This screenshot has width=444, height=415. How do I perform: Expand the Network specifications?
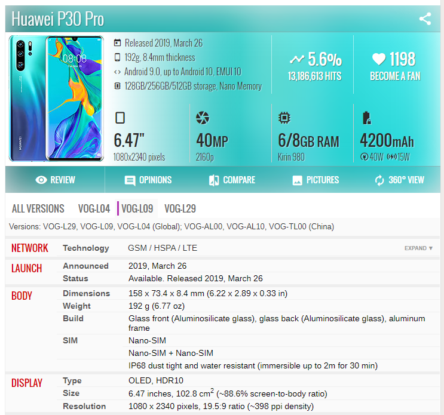coord(418,248)
